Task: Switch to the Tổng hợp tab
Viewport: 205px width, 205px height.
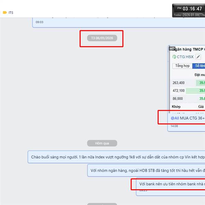Action: pyautogui.click(x=182, y=66)
